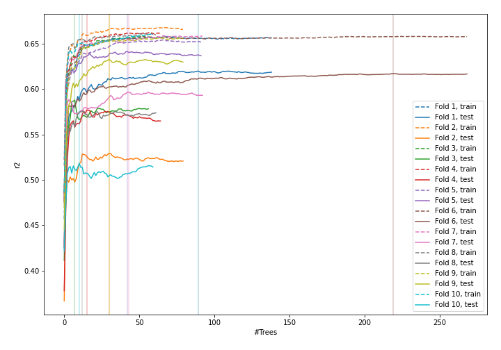
Task: Click the purple vertical marker near 42 trees
Action: pyautogui.click(x=128, y=165)
